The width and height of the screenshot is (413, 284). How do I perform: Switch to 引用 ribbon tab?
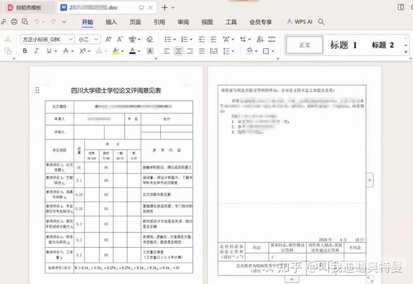[x=159, y=22]
